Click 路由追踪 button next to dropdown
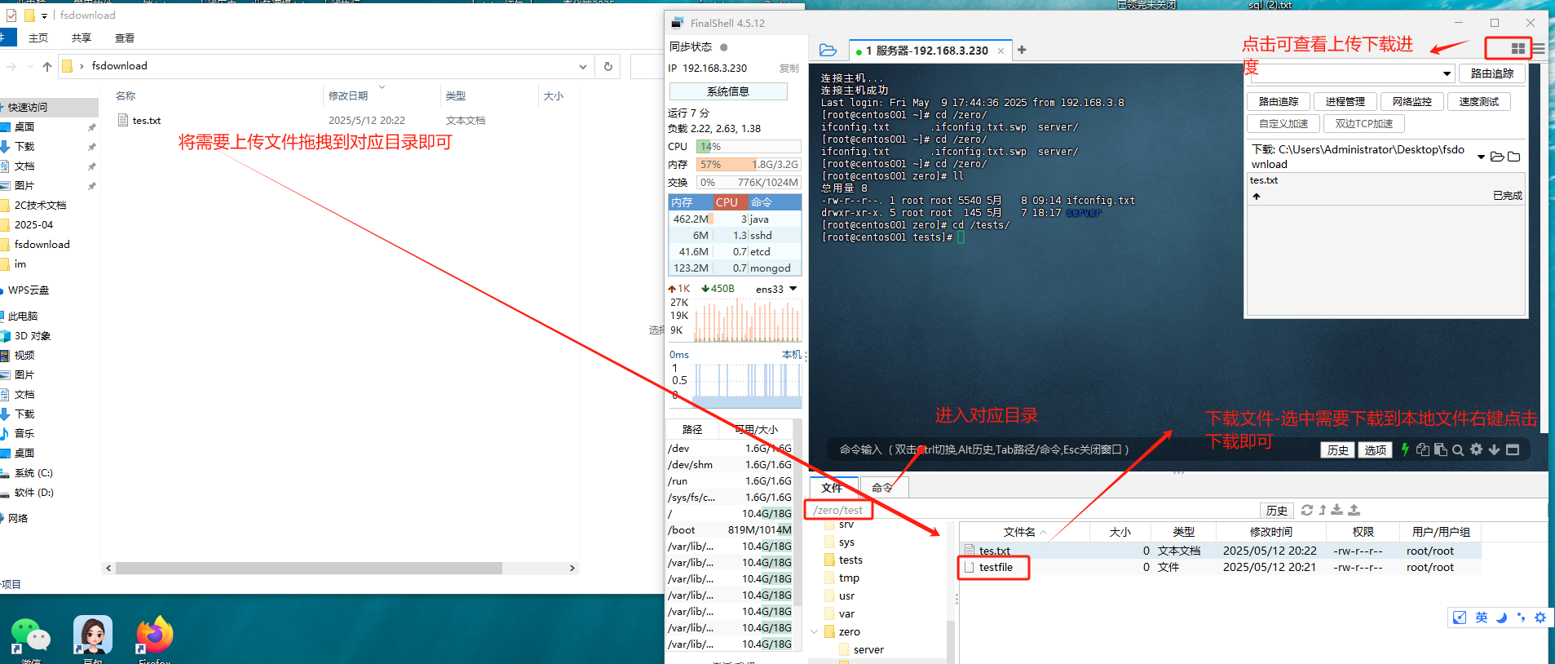Screen dimensions: 1555x664 click(1492, 73)
